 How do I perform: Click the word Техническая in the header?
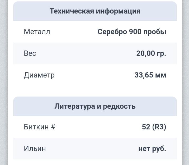coord(72,11)
